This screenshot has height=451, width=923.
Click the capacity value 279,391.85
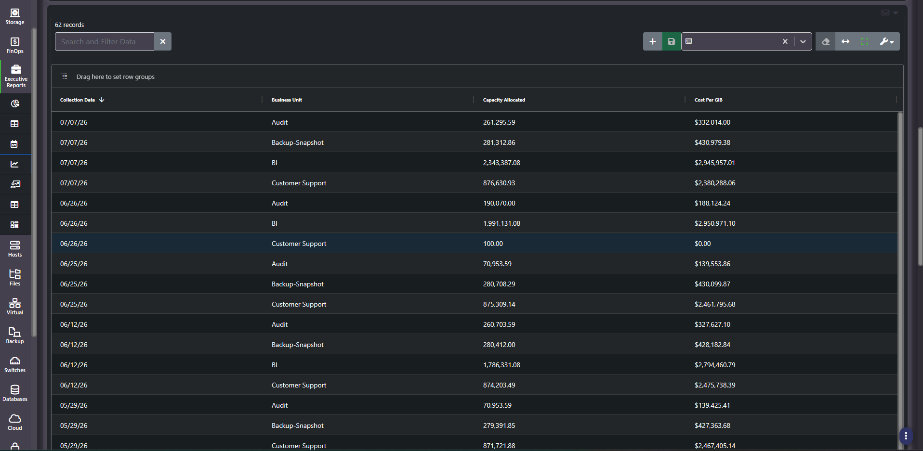coord(499,425)
